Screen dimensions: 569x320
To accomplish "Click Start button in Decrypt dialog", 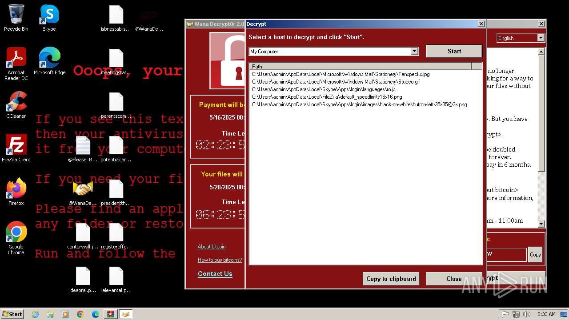I will tap(454, 51).
